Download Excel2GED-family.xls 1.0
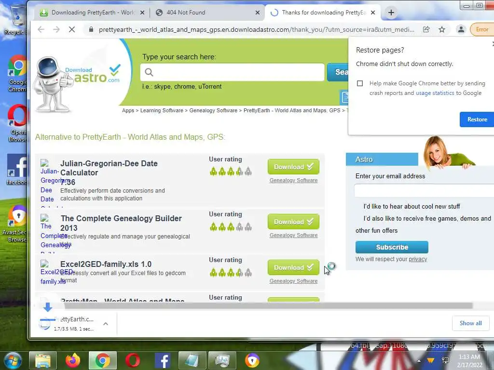 [x=293, y=267]
